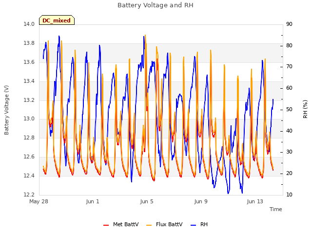Click the May 28 date tick label
This screenshot has width=312, height=234.
pyautogui.click(x=39, y=201)
